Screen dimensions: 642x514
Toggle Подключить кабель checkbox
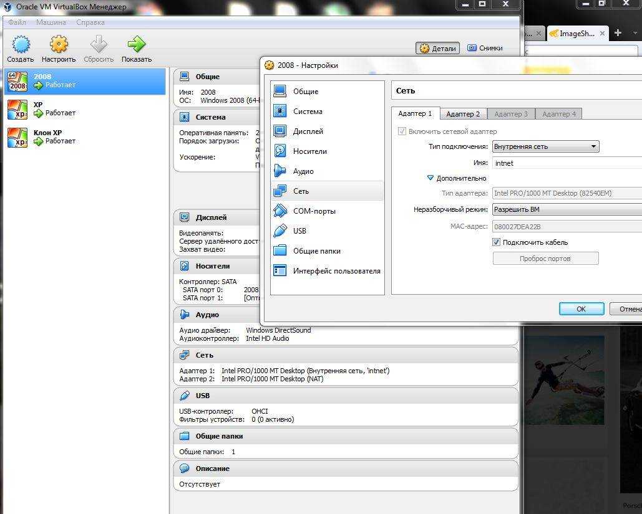pyautogui.click(x=496, y=242)
